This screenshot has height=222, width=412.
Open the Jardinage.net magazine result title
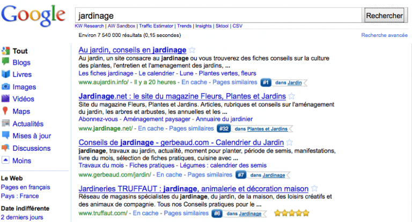click(x=182, y=96)
